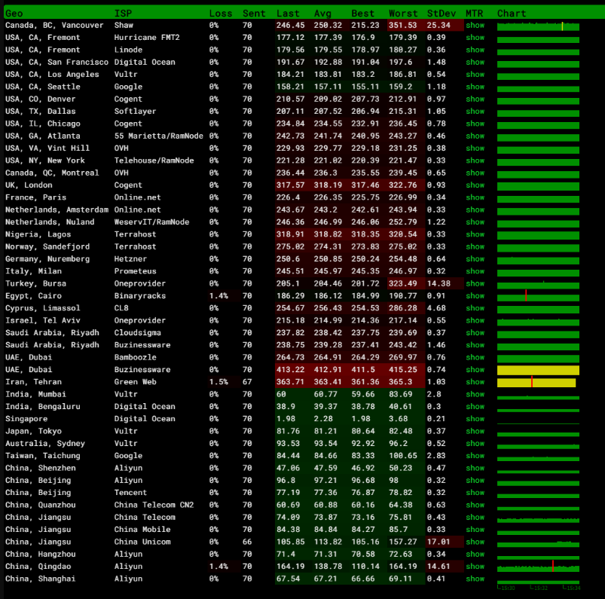Show MTR for Turkey Bursa Oneprovider
This screenshot has width=605, height=599.
(x=475, y=283)
